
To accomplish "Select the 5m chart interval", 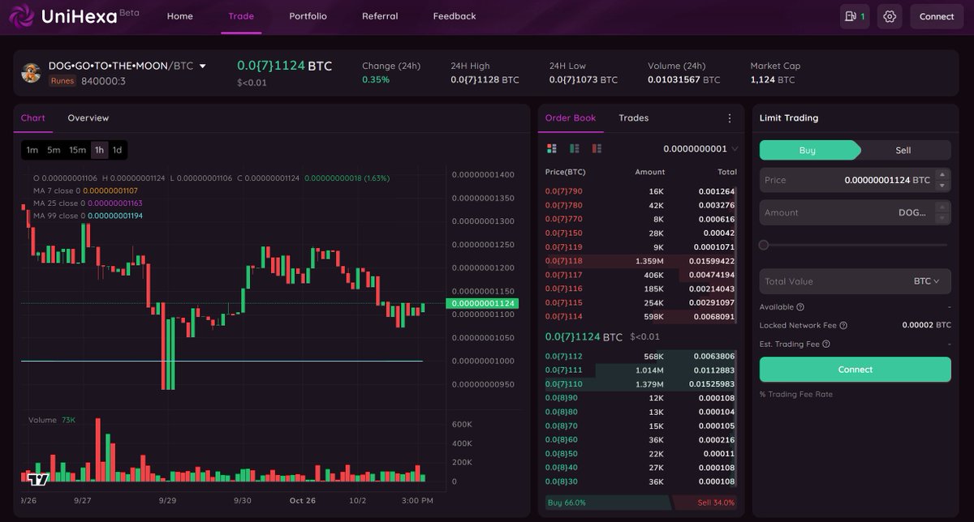I will 54,150.
